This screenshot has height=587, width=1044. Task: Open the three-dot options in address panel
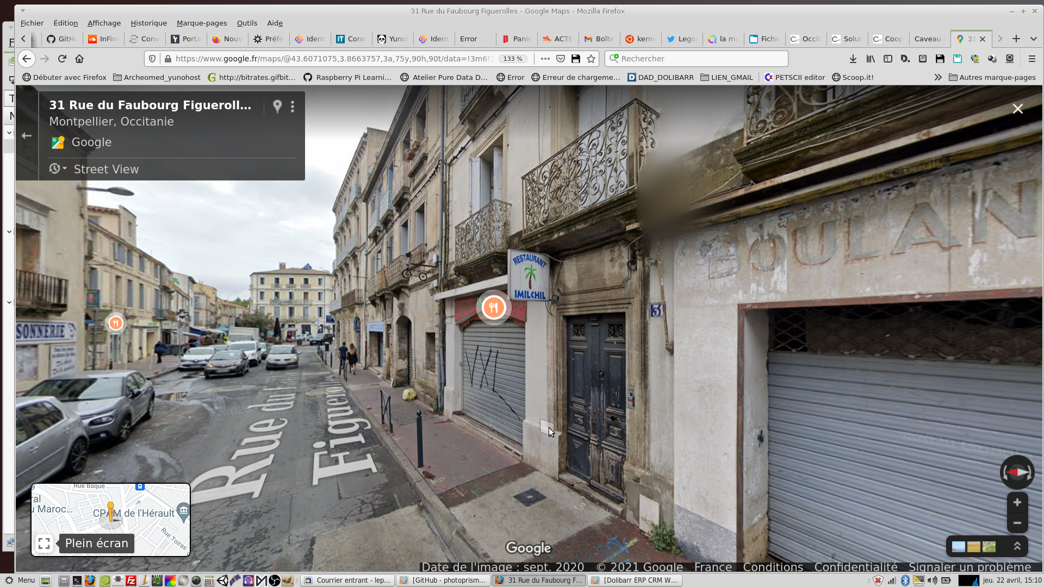293,107
